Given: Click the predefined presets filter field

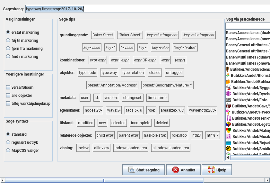Looking at the screenshot, I should [x=248, y=26].
